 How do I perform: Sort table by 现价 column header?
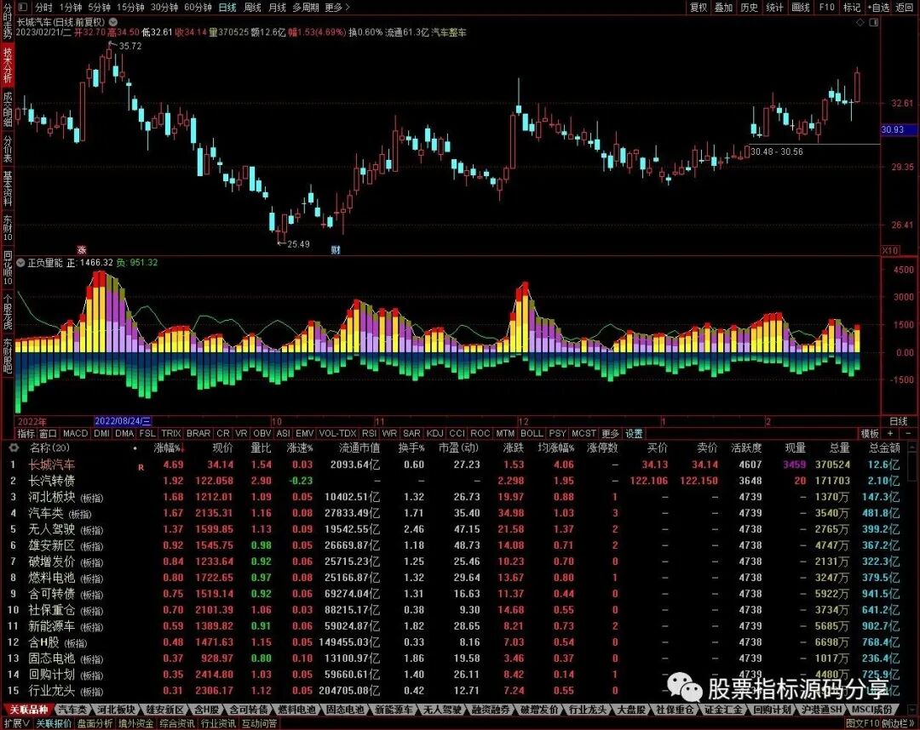click(x=222, y=448)
